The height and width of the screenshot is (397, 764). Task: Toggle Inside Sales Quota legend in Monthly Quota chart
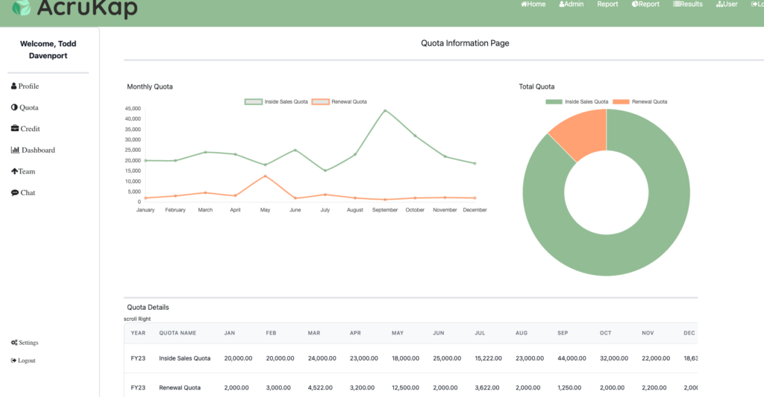click(x=277, y=102)
